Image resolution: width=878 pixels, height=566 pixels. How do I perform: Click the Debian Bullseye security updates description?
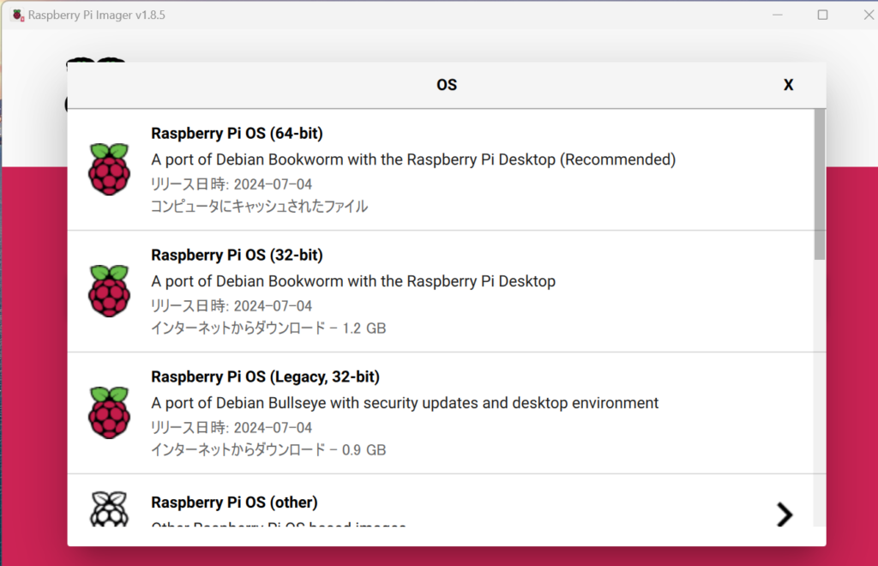[405, 403]
